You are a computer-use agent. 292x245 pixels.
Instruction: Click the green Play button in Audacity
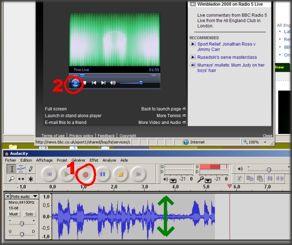(67, 174)
